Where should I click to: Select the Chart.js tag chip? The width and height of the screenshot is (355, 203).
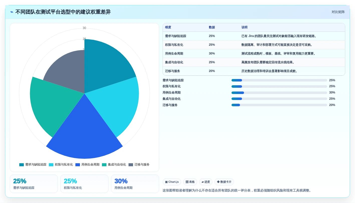(x=172, y=182)
